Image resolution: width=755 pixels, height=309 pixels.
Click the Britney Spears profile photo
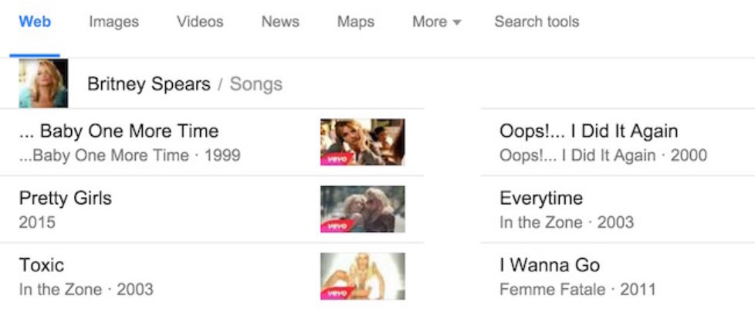(x=43, y=83)
